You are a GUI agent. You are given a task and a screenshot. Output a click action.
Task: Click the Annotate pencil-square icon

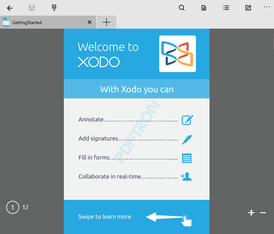pos(187,120)
